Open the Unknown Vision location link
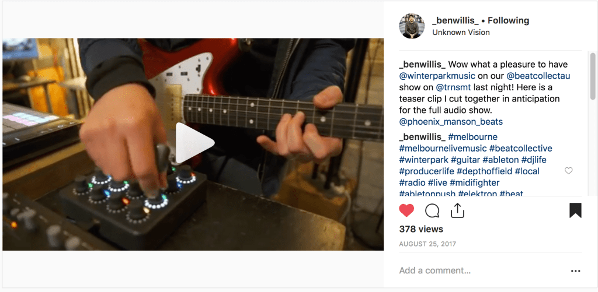 pyautogui.click(x=461, y=33)
